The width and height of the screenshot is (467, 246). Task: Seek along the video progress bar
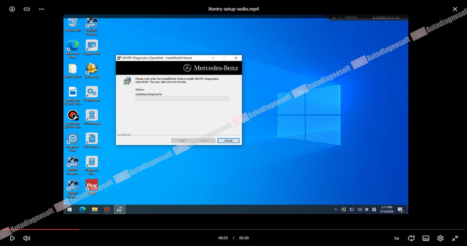[x=233, y=229]
